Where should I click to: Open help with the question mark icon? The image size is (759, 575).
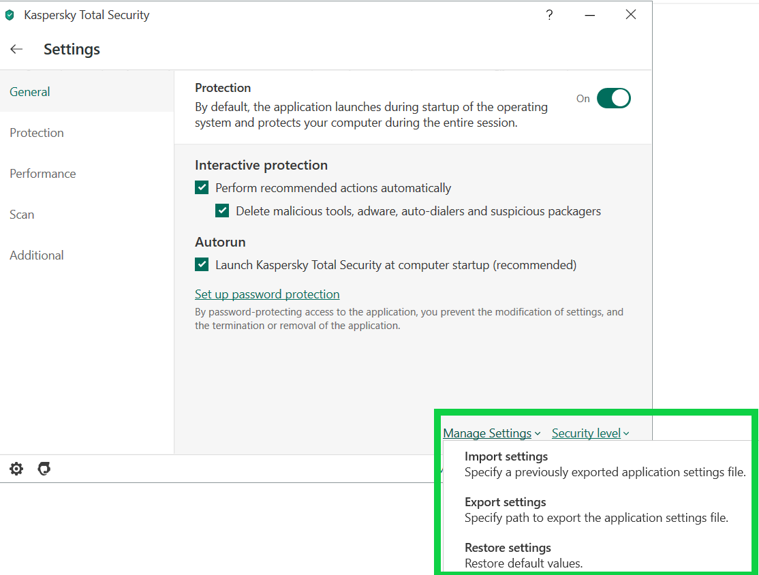(x=549, y=15)
